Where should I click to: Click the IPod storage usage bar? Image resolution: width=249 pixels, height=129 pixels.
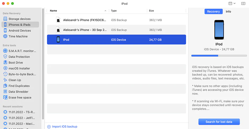219,56
